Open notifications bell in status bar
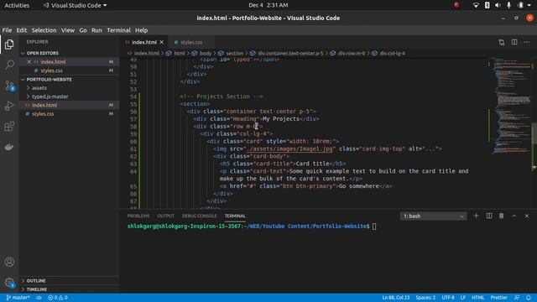Screen dimensions: 537x302 (529, 298)
